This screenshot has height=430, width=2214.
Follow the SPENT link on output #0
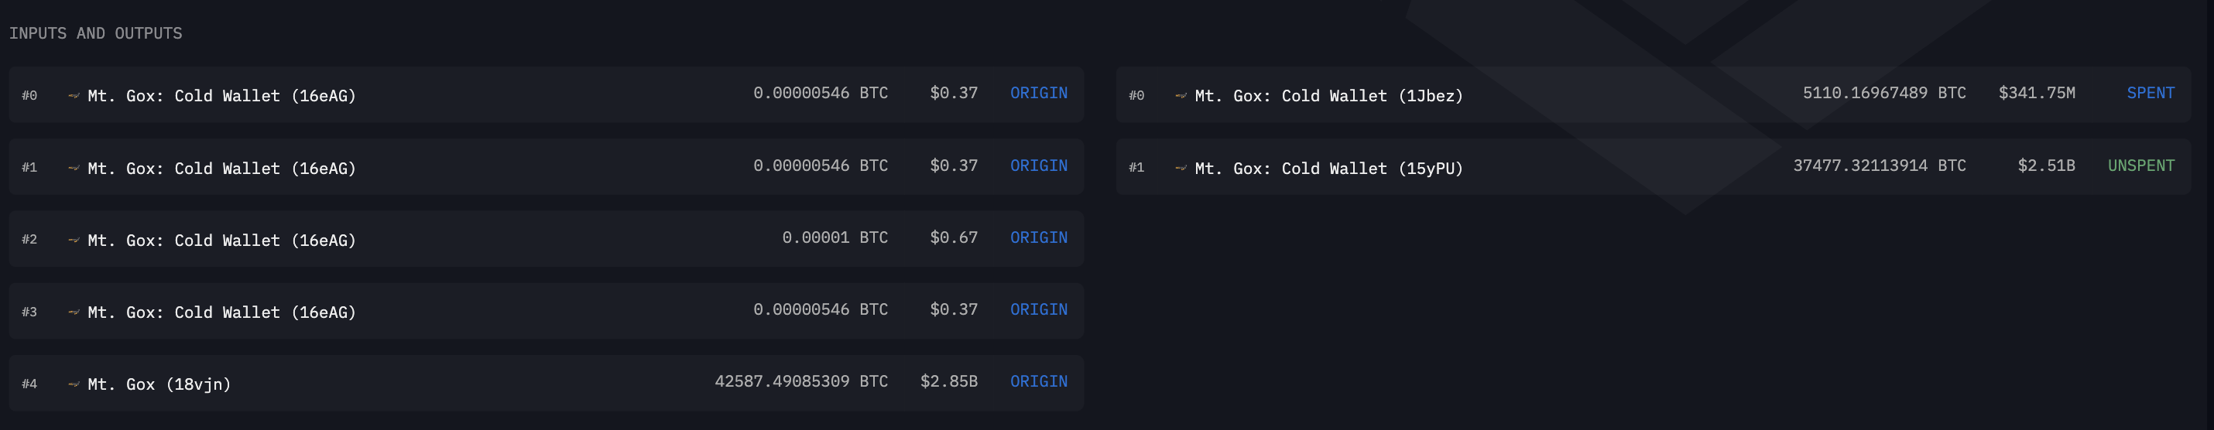click(x=2151, y=93)
